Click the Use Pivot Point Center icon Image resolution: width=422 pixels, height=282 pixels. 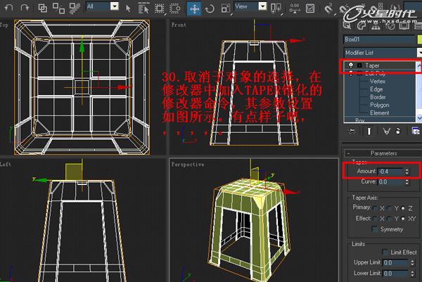click(276, 8)
